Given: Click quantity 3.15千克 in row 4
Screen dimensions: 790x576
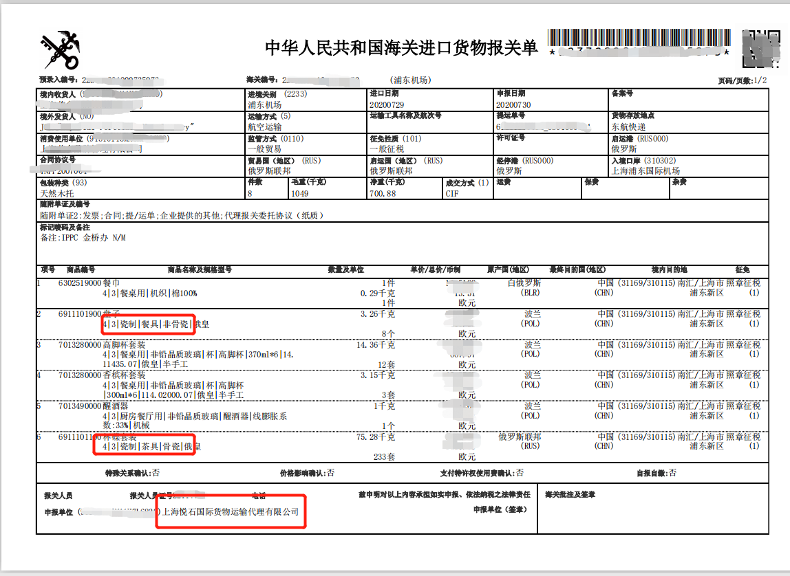Looking at the screenshot, I should click(x=378, y=375).
